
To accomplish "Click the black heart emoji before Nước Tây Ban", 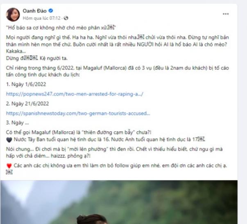I will [9, 140].
